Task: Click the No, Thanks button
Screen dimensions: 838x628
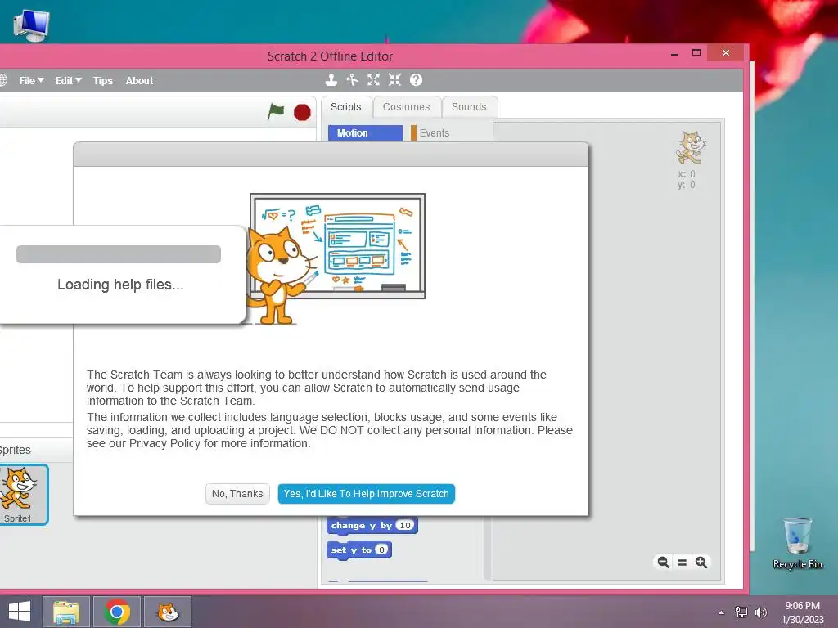Action: [237, 493]
